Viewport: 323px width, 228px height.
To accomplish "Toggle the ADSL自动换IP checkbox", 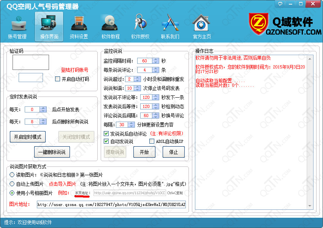I will pos(152,141).
